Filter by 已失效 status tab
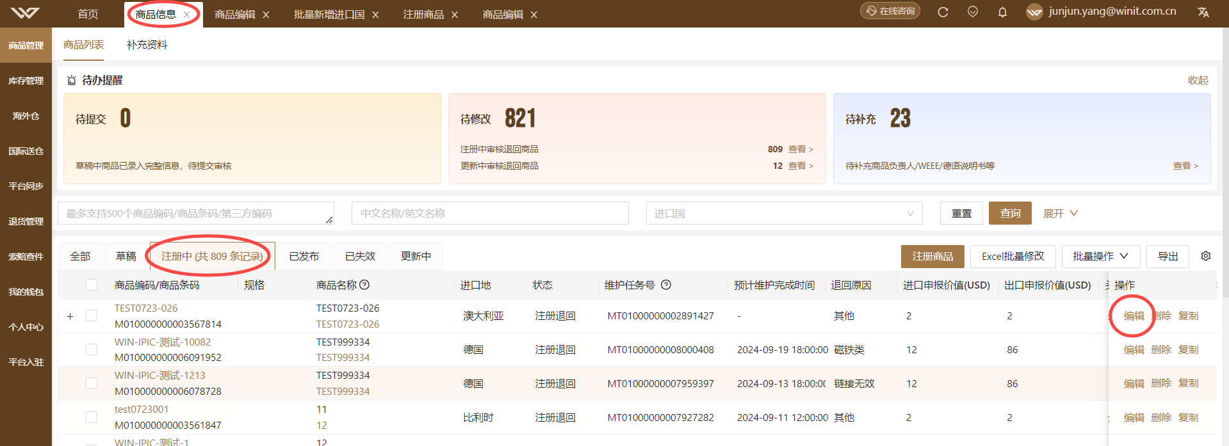The height and width of the screenshot is (446, 1229). pyautogui.click(x=360, y=256)
